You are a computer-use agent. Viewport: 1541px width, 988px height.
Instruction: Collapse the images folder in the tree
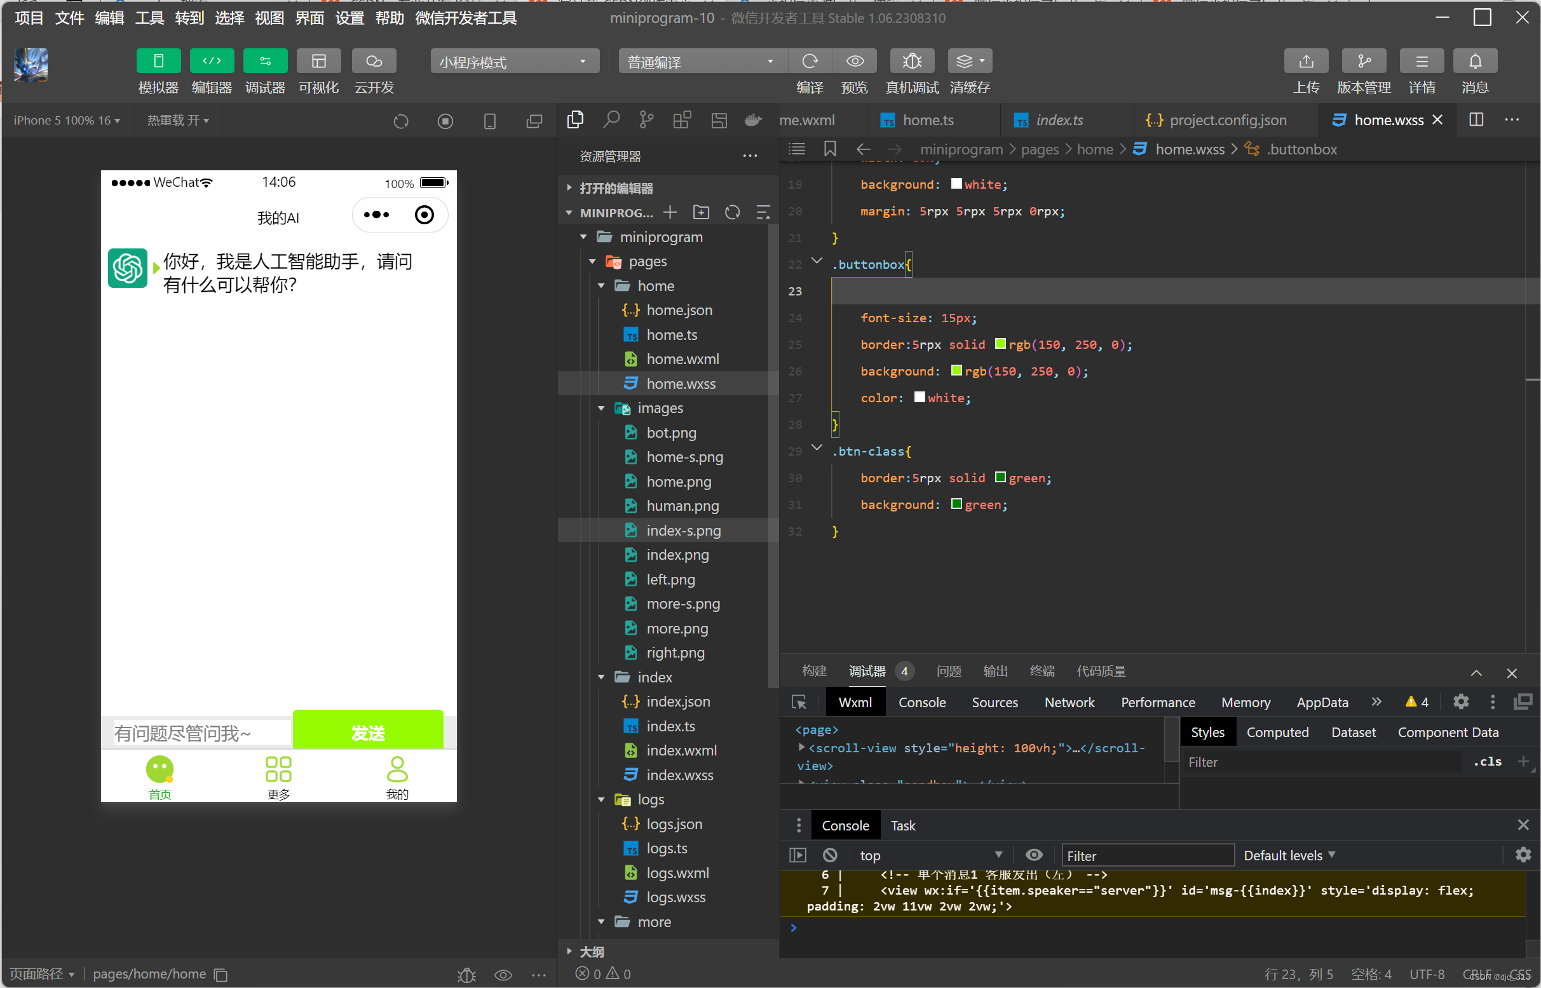pyautogui.click(x=601, y=408)
